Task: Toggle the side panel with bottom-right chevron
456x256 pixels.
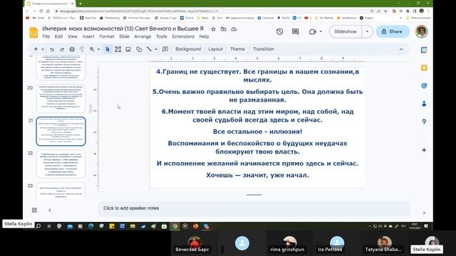Action: coord(424,213)
